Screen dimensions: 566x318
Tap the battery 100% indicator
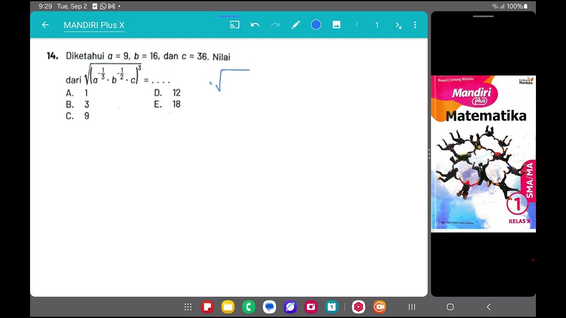click(517, 6)
